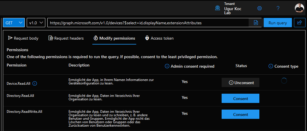Click info icon beside Admin consent required
This screenshot has height=131, width=307.
click(x=167, y=66)
